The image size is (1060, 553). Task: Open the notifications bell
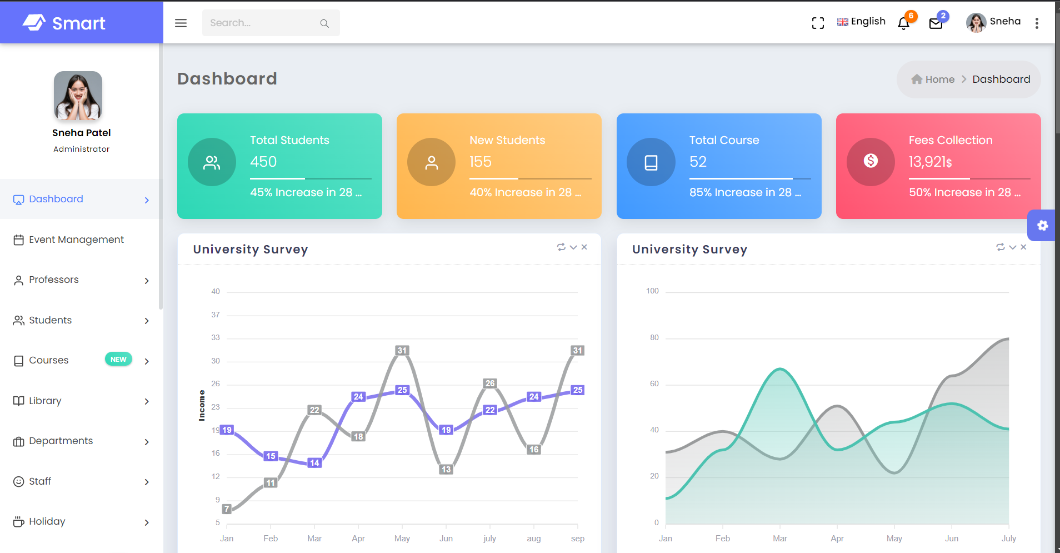pyautogui.click(x=904, y=23)
